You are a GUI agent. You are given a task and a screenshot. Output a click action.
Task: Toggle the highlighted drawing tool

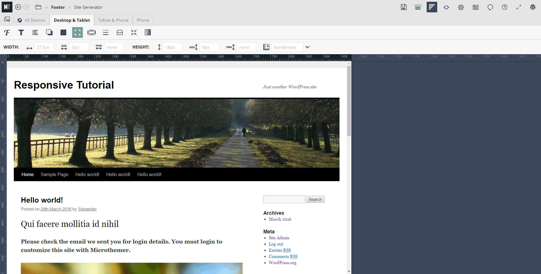pos(432,7)
